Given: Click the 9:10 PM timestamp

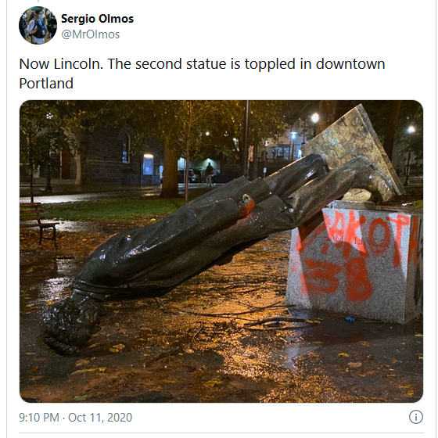Looking at the screenshot, I should point(39,418).
